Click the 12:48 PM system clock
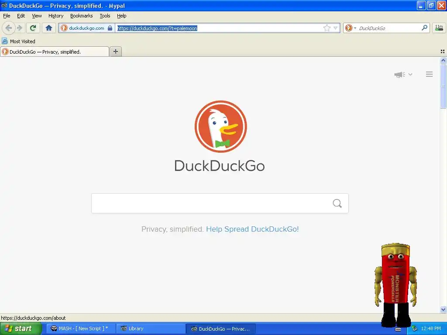447x335 pixels. 431,329
